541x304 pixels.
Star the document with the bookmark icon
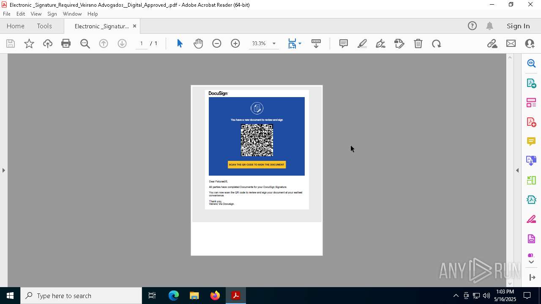point(29,43)
